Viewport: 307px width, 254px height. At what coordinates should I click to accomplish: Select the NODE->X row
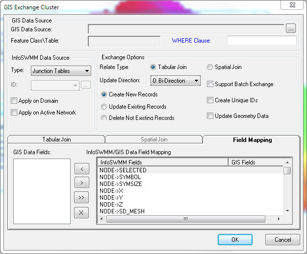[190, 191]
